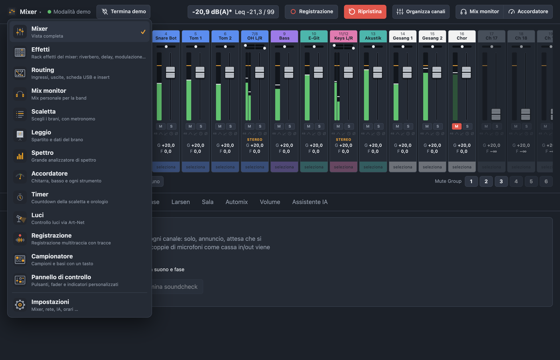Click the red record circle icon
560x360 pixels.
coord(293,12)
